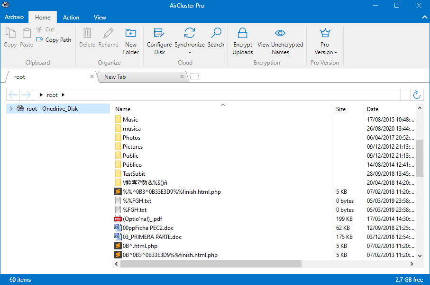Select 0B^0B3^0B33E3D9%%finish.html.php file name
430x285 pixels.
click(170, 255)
